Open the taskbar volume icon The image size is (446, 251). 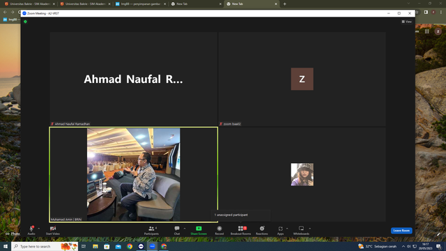click(x=409, y=246)
